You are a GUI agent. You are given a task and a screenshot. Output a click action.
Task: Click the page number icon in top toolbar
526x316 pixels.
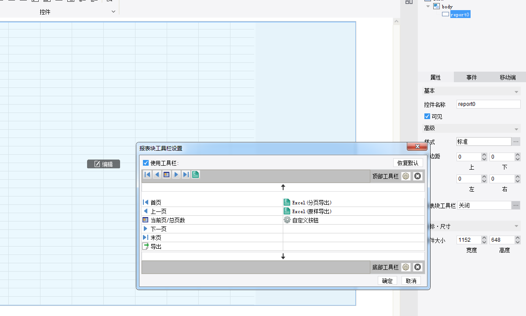coord(166,174)
